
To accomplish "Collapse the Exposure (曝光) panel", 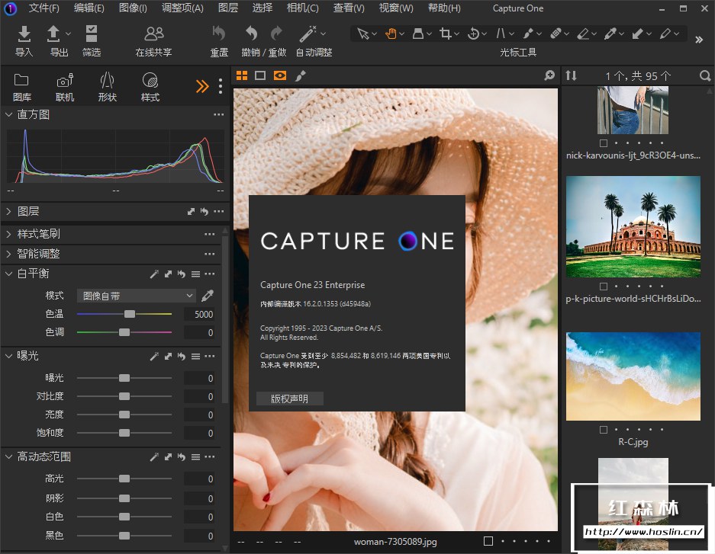I will coord(9,356).
